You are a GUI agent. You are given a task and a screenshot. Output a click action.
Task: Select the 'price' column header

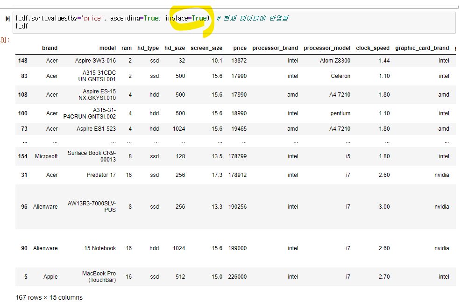[240, 48]
